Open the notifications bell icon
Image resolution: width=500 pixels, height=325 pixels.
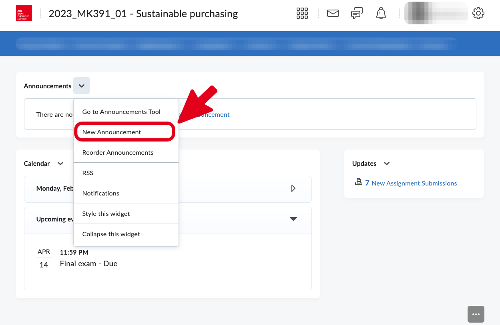[x=381, y=13]
